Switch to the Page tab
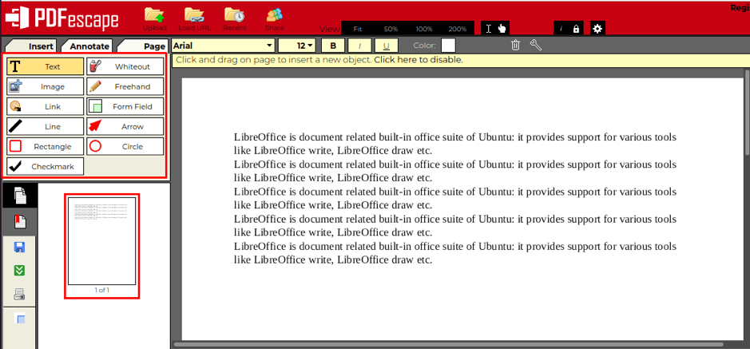Viewport: 750px width, 349px height. coord(144,46)
